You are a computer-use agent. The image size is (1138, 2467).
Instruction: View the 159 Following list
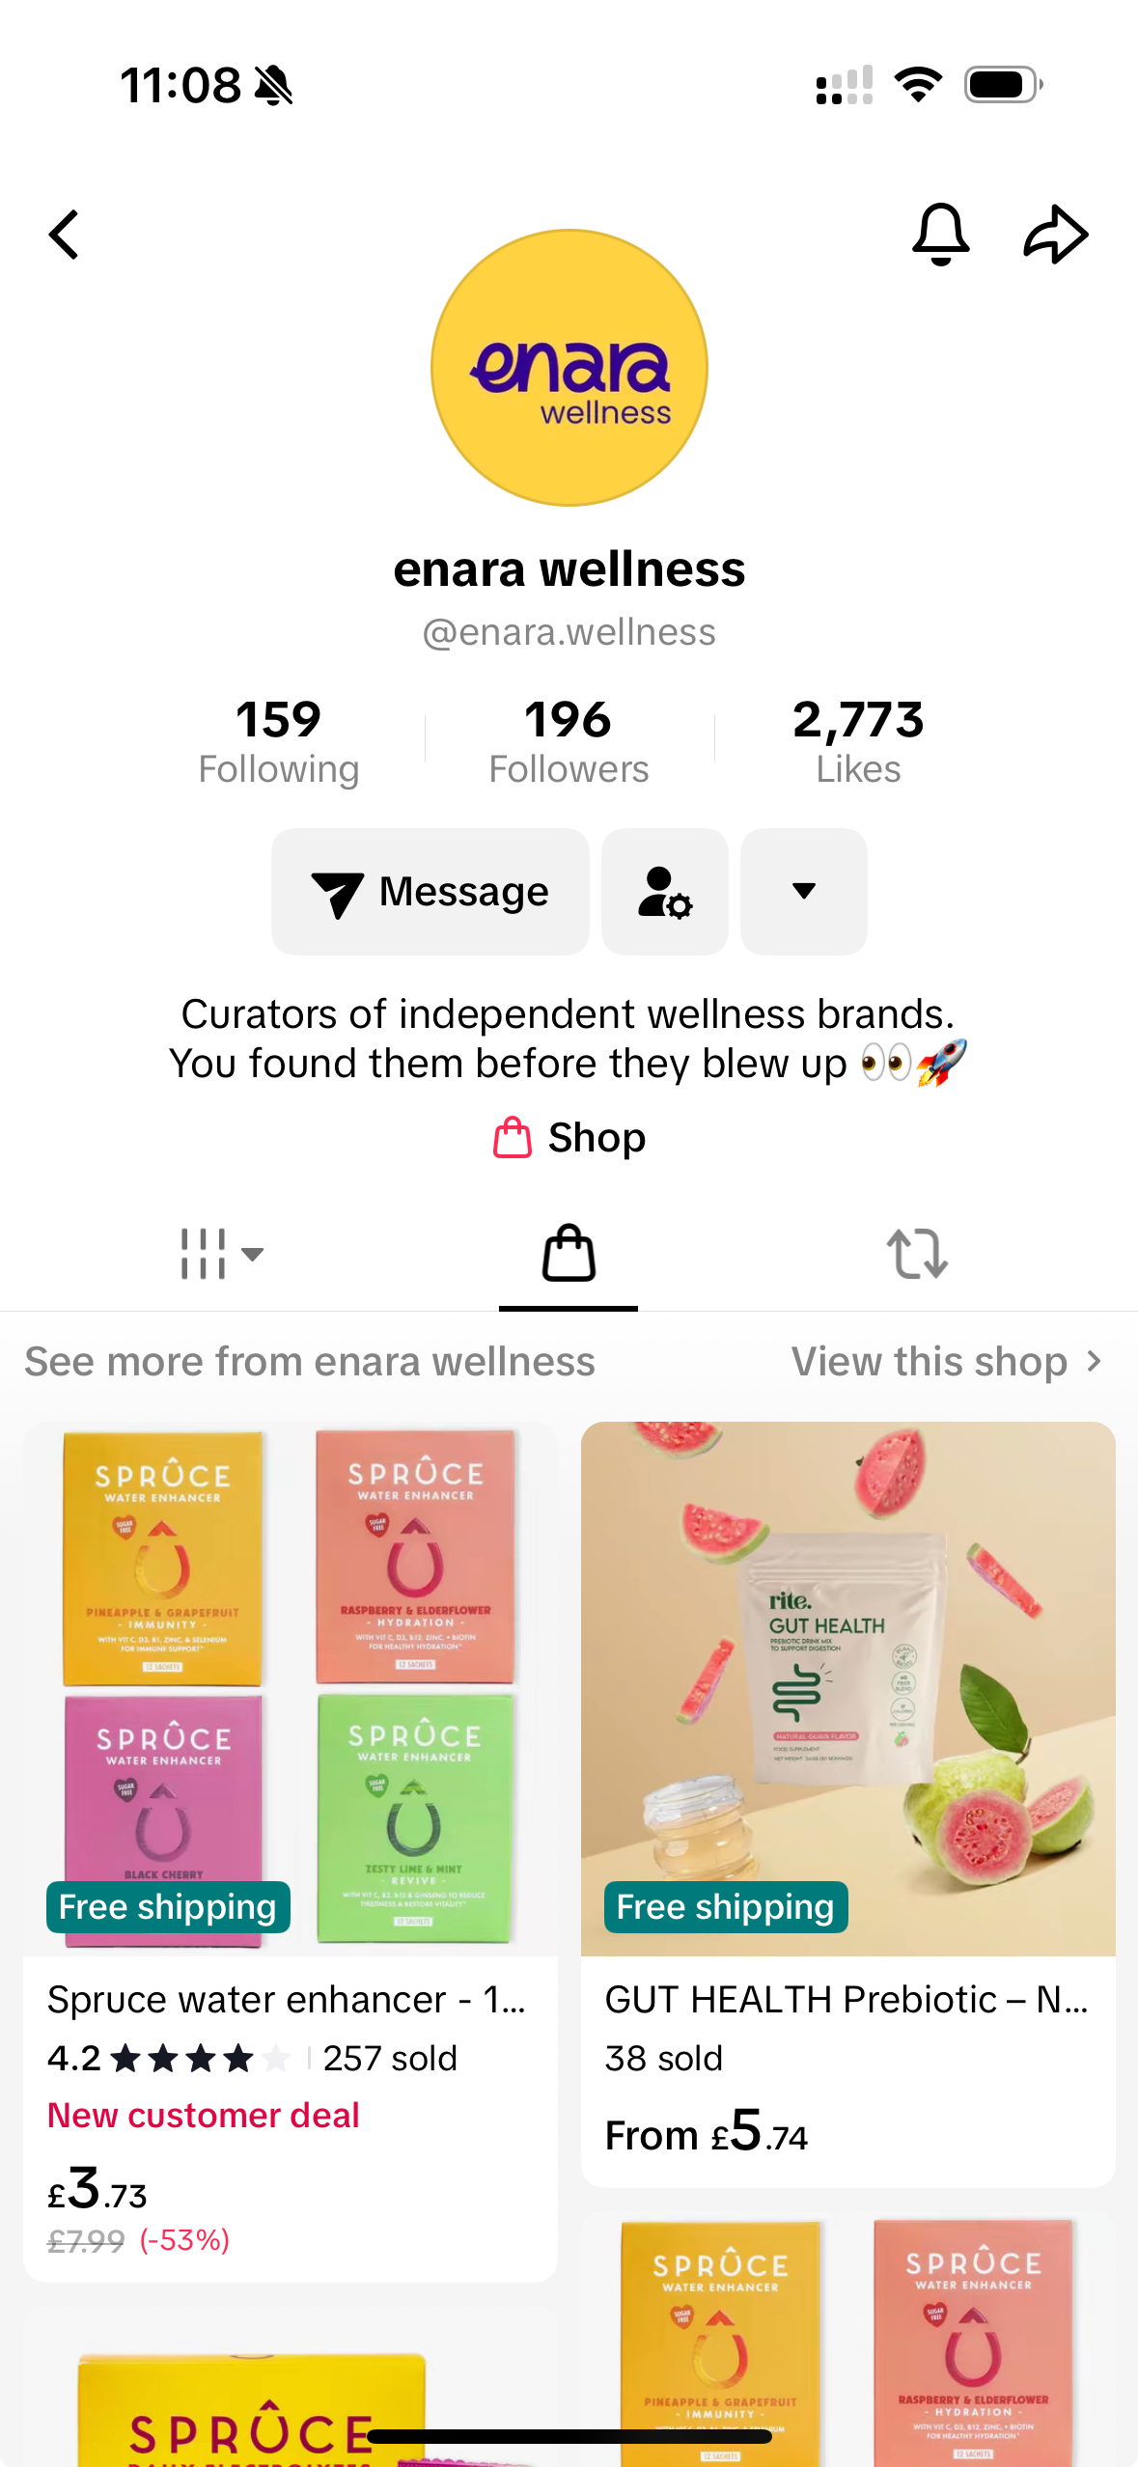coord(279,741)
